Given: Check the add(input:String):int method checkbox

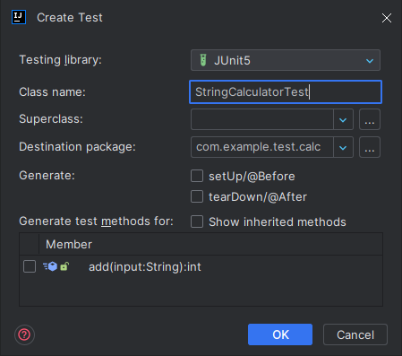Looking at the screenshot, I should pos(30,266).
